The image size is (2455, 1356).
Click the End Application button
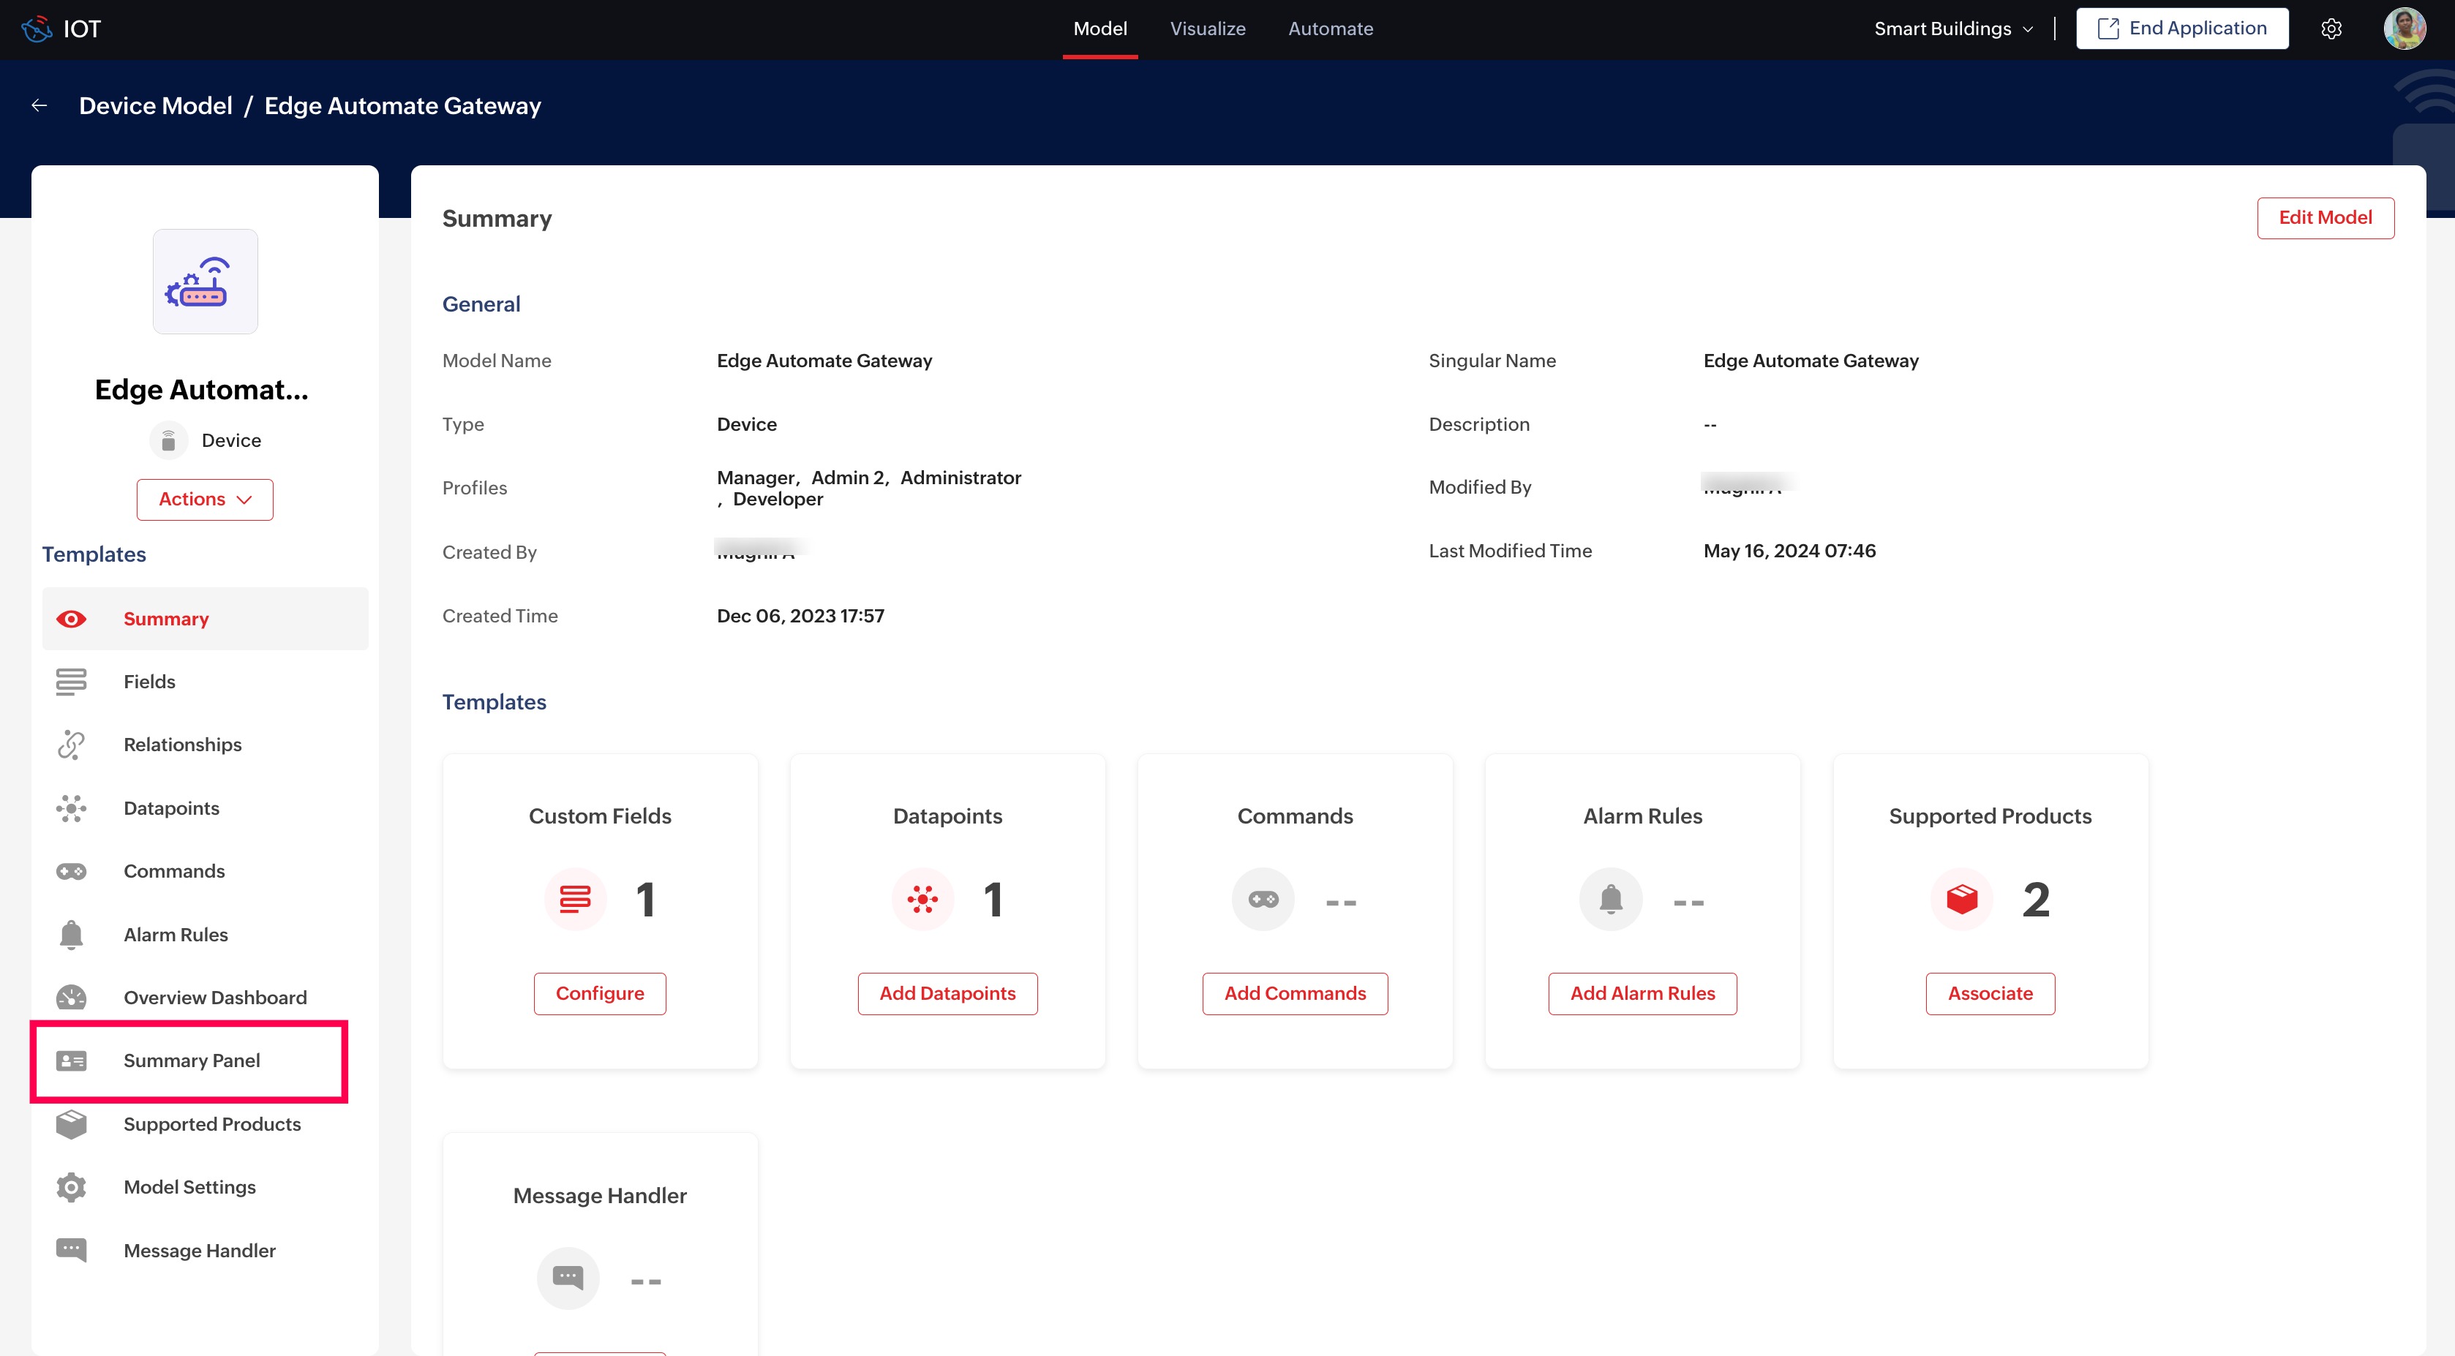tap(2181, 29)
